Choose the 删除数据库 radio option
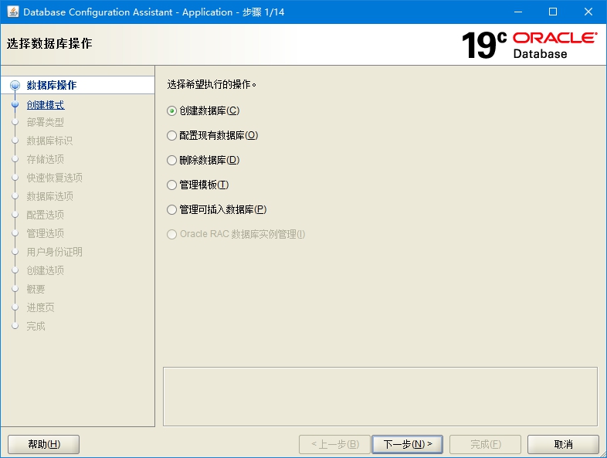607x458 pixels. click(172, 160)
